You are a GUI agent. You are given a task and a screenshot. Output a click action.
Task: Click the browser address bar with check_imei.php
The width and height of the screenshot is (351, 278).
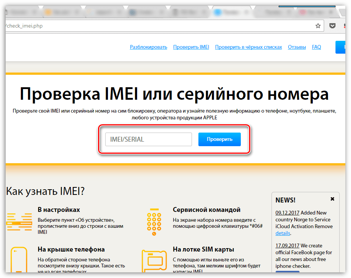[x=151, y=26]
